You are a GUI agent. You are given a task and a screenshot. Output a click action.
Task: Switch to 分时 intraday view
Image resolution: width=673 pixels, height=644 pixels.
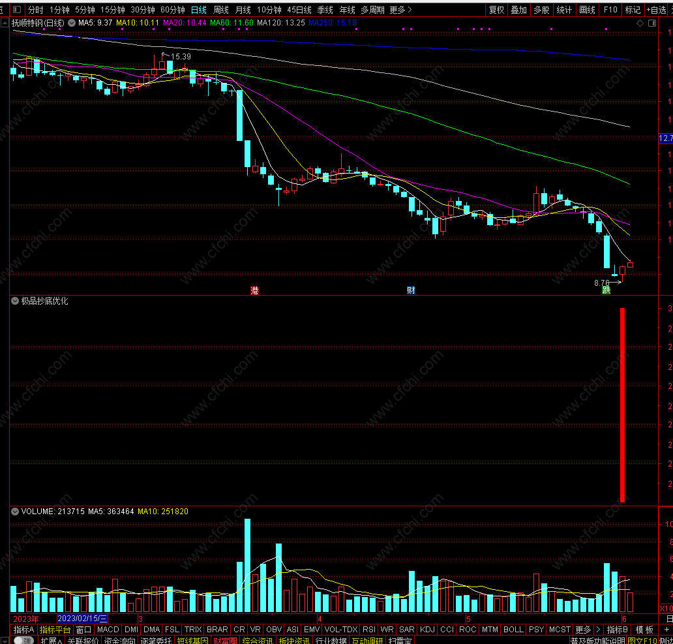[x=36, y=9]
